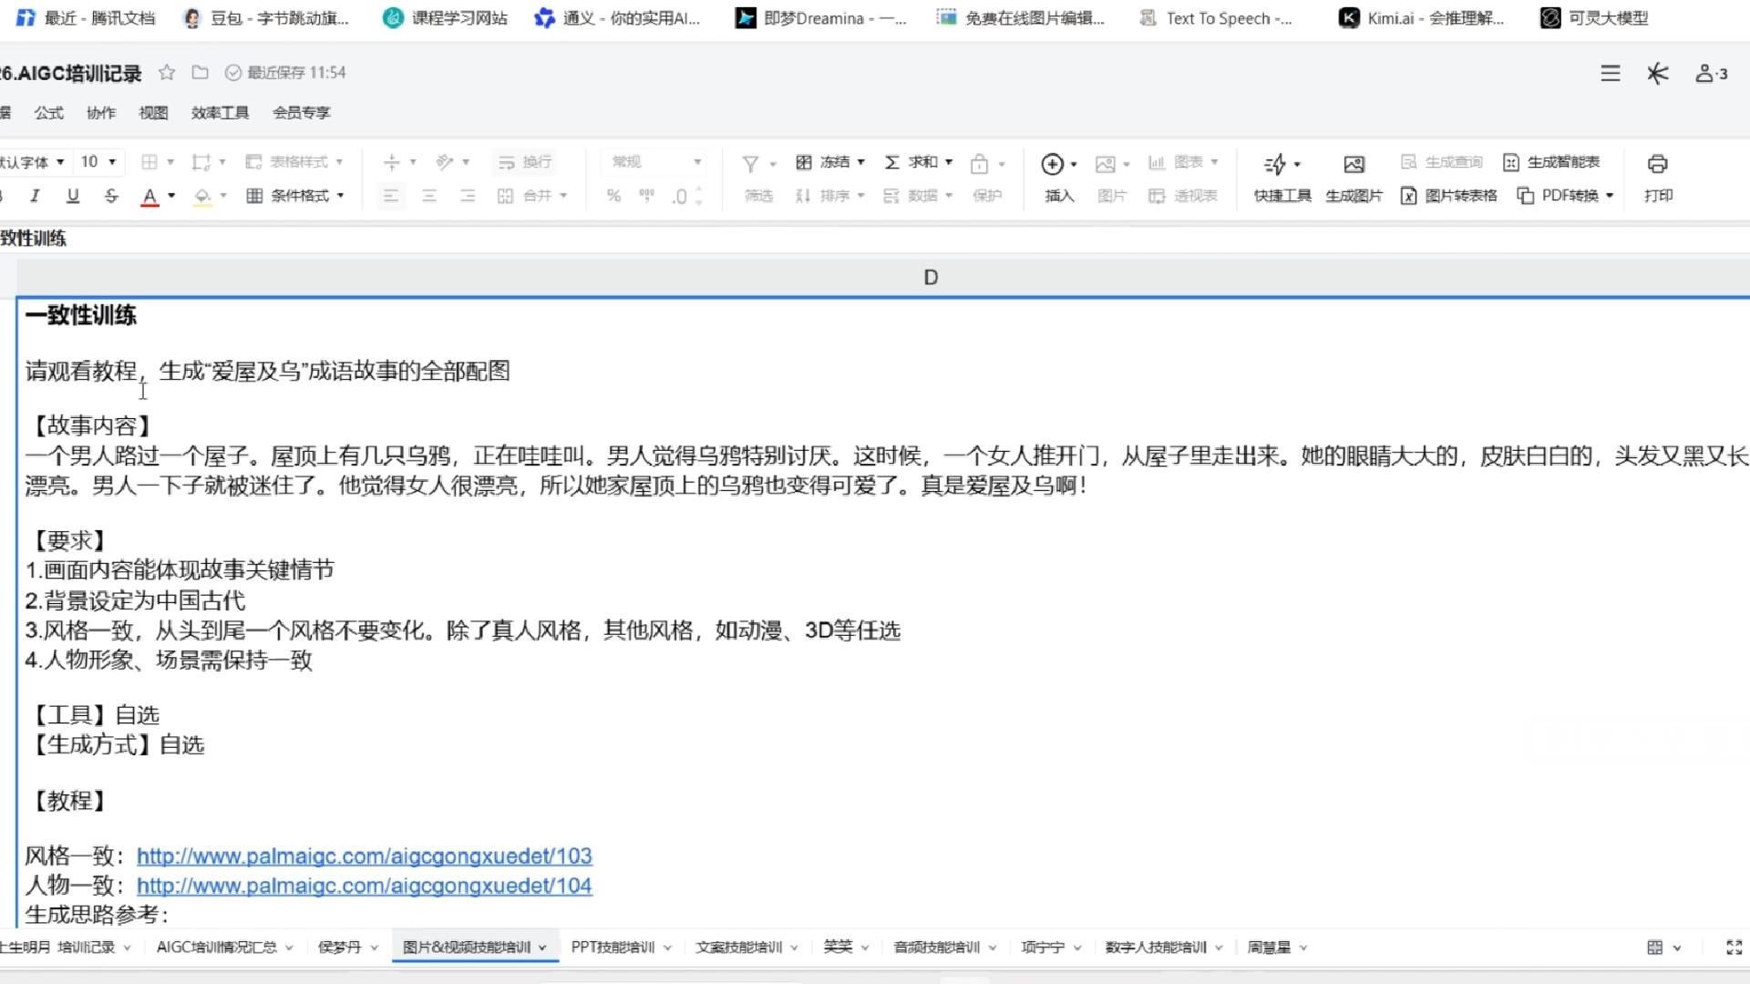Viewport: 1750px width, 984px height.
Task: Toggle strikethrough formatting
Action: (111, 195)
